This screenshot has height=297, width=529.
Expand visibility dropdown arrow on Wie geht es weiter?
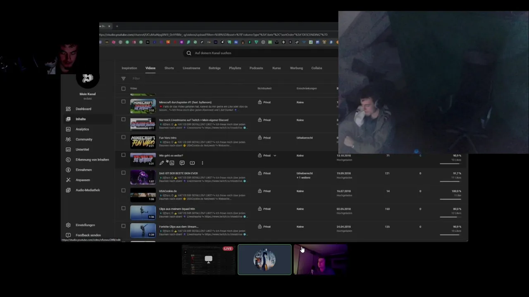click(x=275, y=156)
